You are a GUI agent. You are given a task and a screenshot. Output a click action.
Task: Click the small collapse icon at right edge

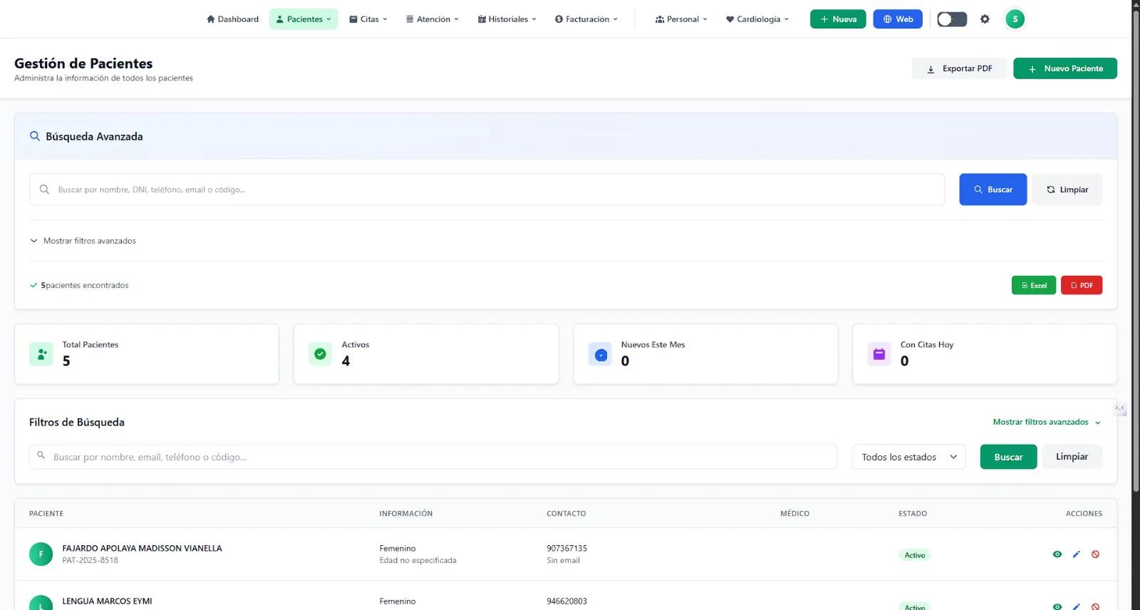(x=1119, y=408)
